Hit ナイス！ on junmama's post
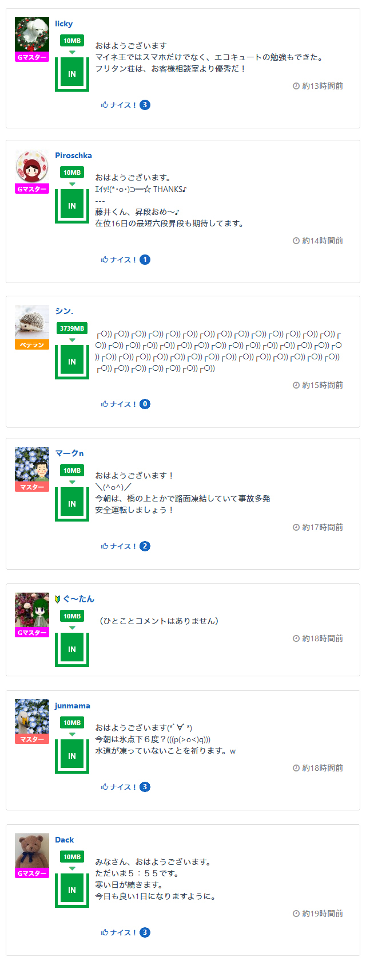The image size is (366, 964). pos(119,787)
